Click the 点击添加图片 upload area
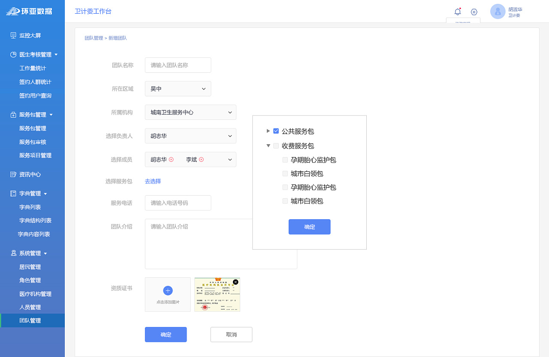 168,295
